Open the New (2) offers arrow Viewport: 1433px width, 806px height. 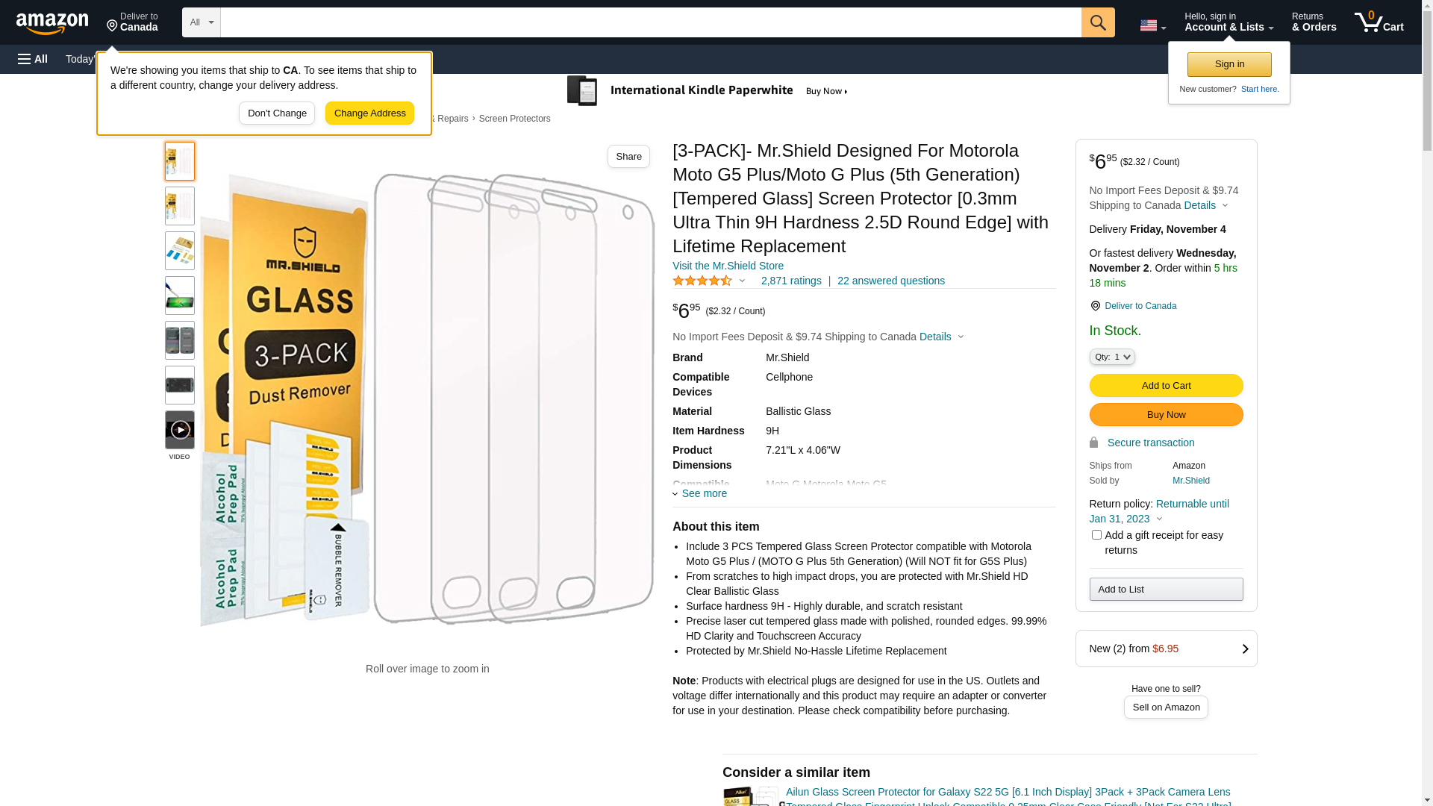[x=1244, y=649]
